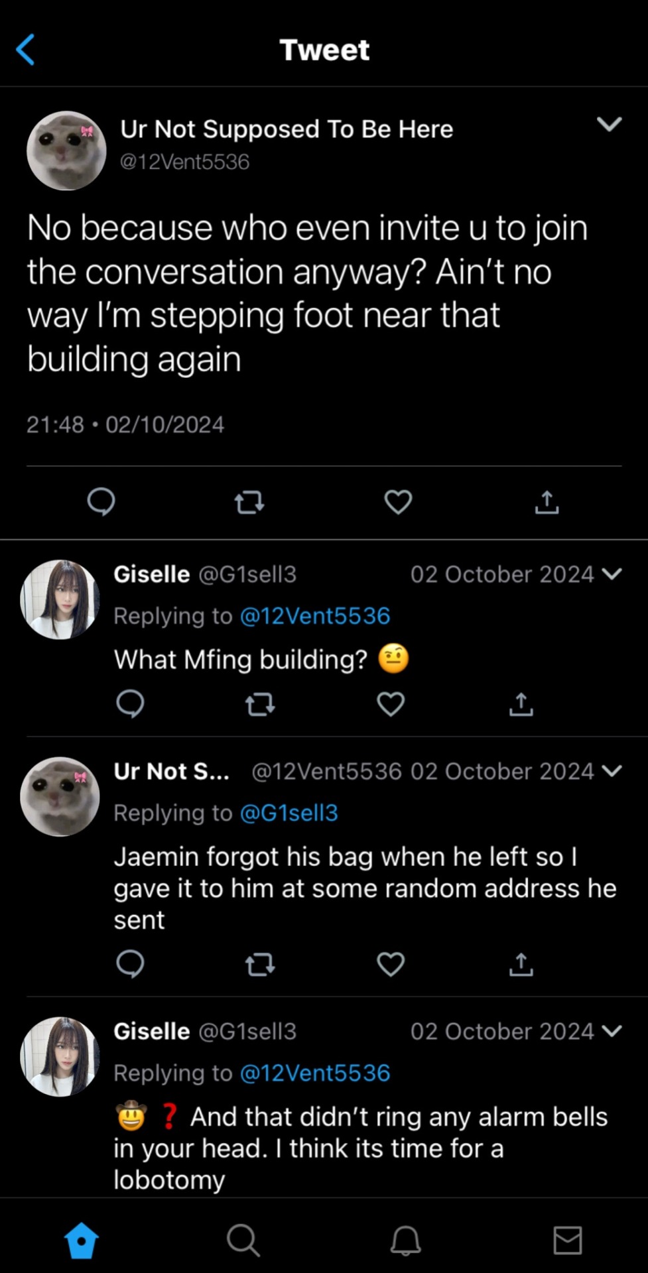Retweet the main tweet about the building
This screenshot has height=1273, width=648.
point(249,503)
